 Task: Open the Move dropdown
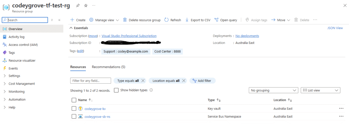point(281,20)
